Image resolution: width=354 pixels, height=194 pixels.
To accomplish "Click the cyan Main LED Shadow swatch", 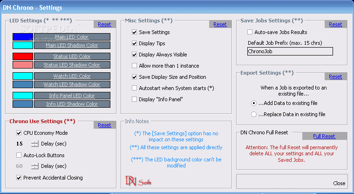I will [x=23, y=45].
